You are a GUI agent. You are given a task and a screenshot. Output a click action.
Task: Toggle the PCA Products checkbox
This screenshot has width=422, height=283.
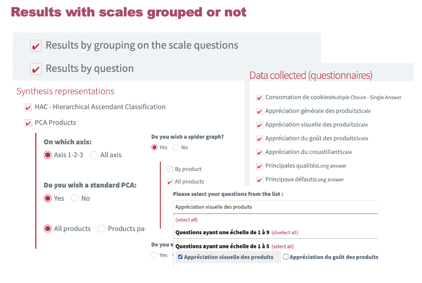coord(28,123)
